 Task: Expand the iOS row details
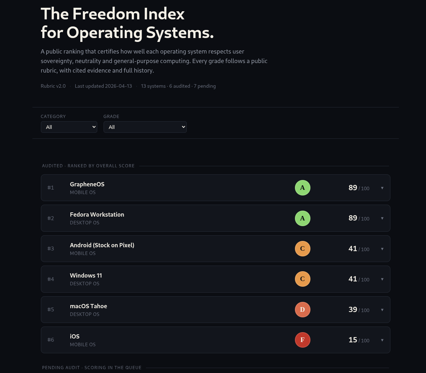[382, 340]
